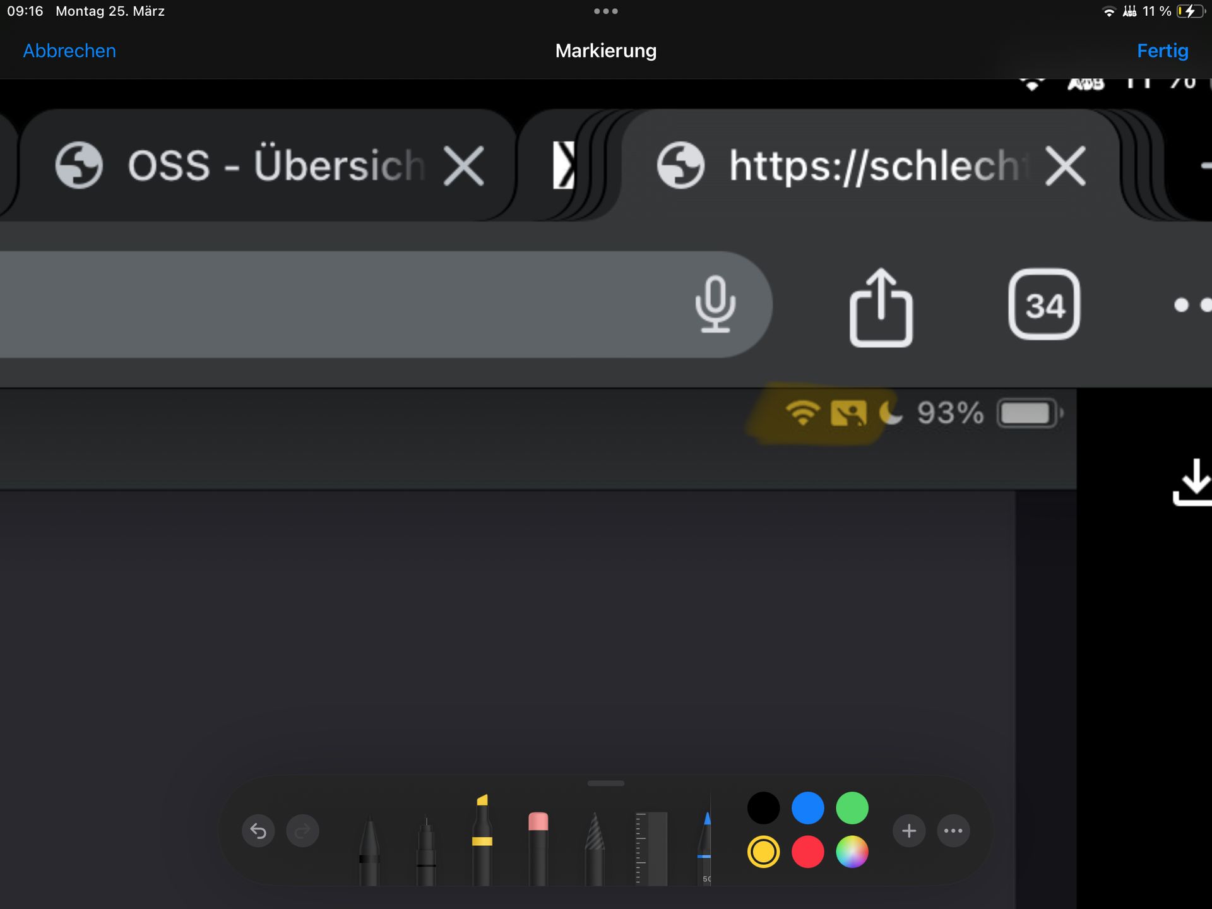Open the markup toolbar more options
This screenshot has height=909, width=1212.
point(953,831)
